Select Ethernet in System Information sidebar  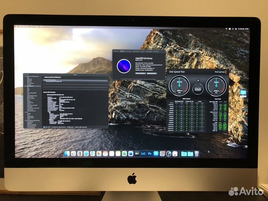click(x=29, y=82)
